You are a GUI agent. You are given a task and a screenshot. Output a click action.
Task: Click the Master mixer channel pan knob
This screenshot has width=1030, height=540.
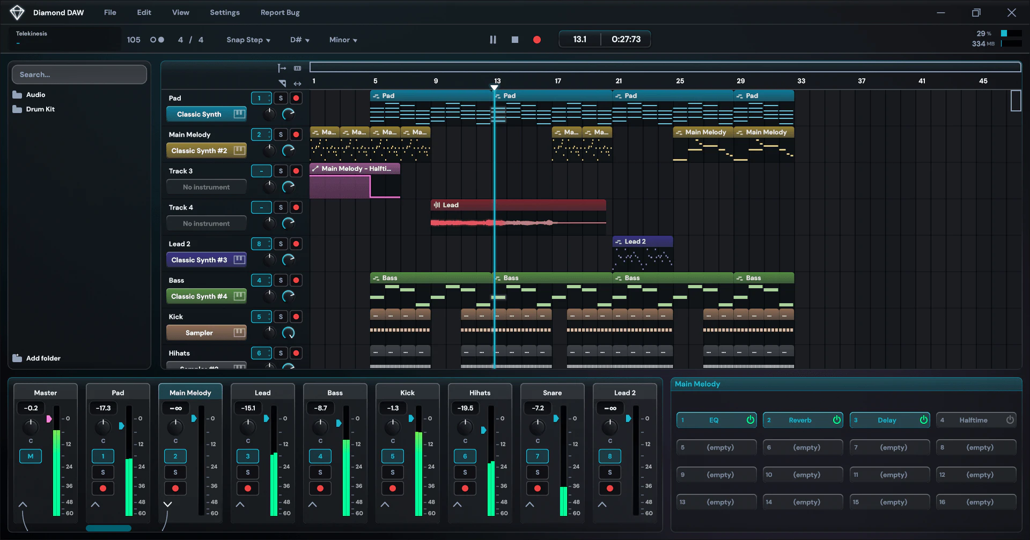coord(31,427)
